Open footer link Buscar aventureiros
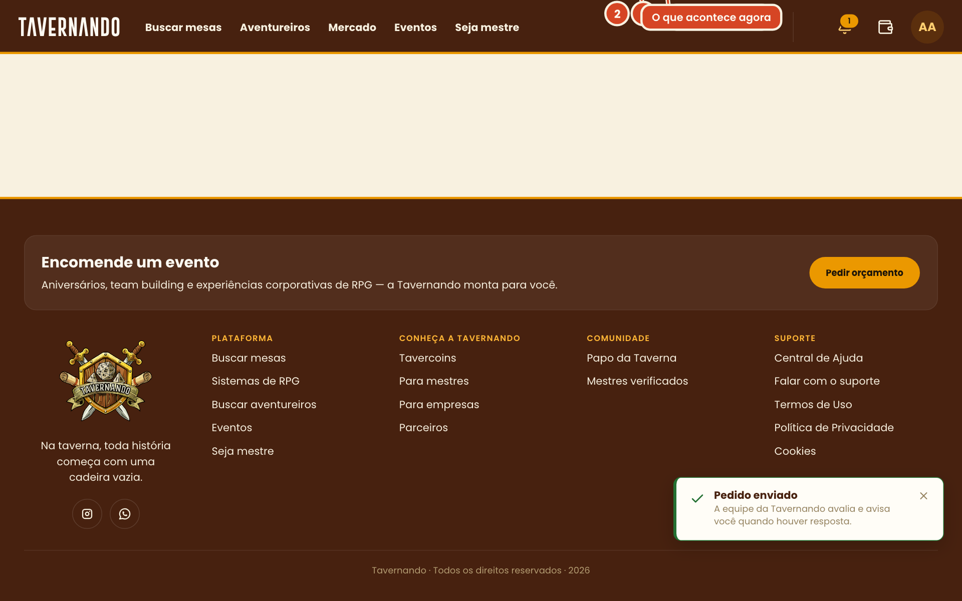 pyautogui.click(x=264, y=405)
